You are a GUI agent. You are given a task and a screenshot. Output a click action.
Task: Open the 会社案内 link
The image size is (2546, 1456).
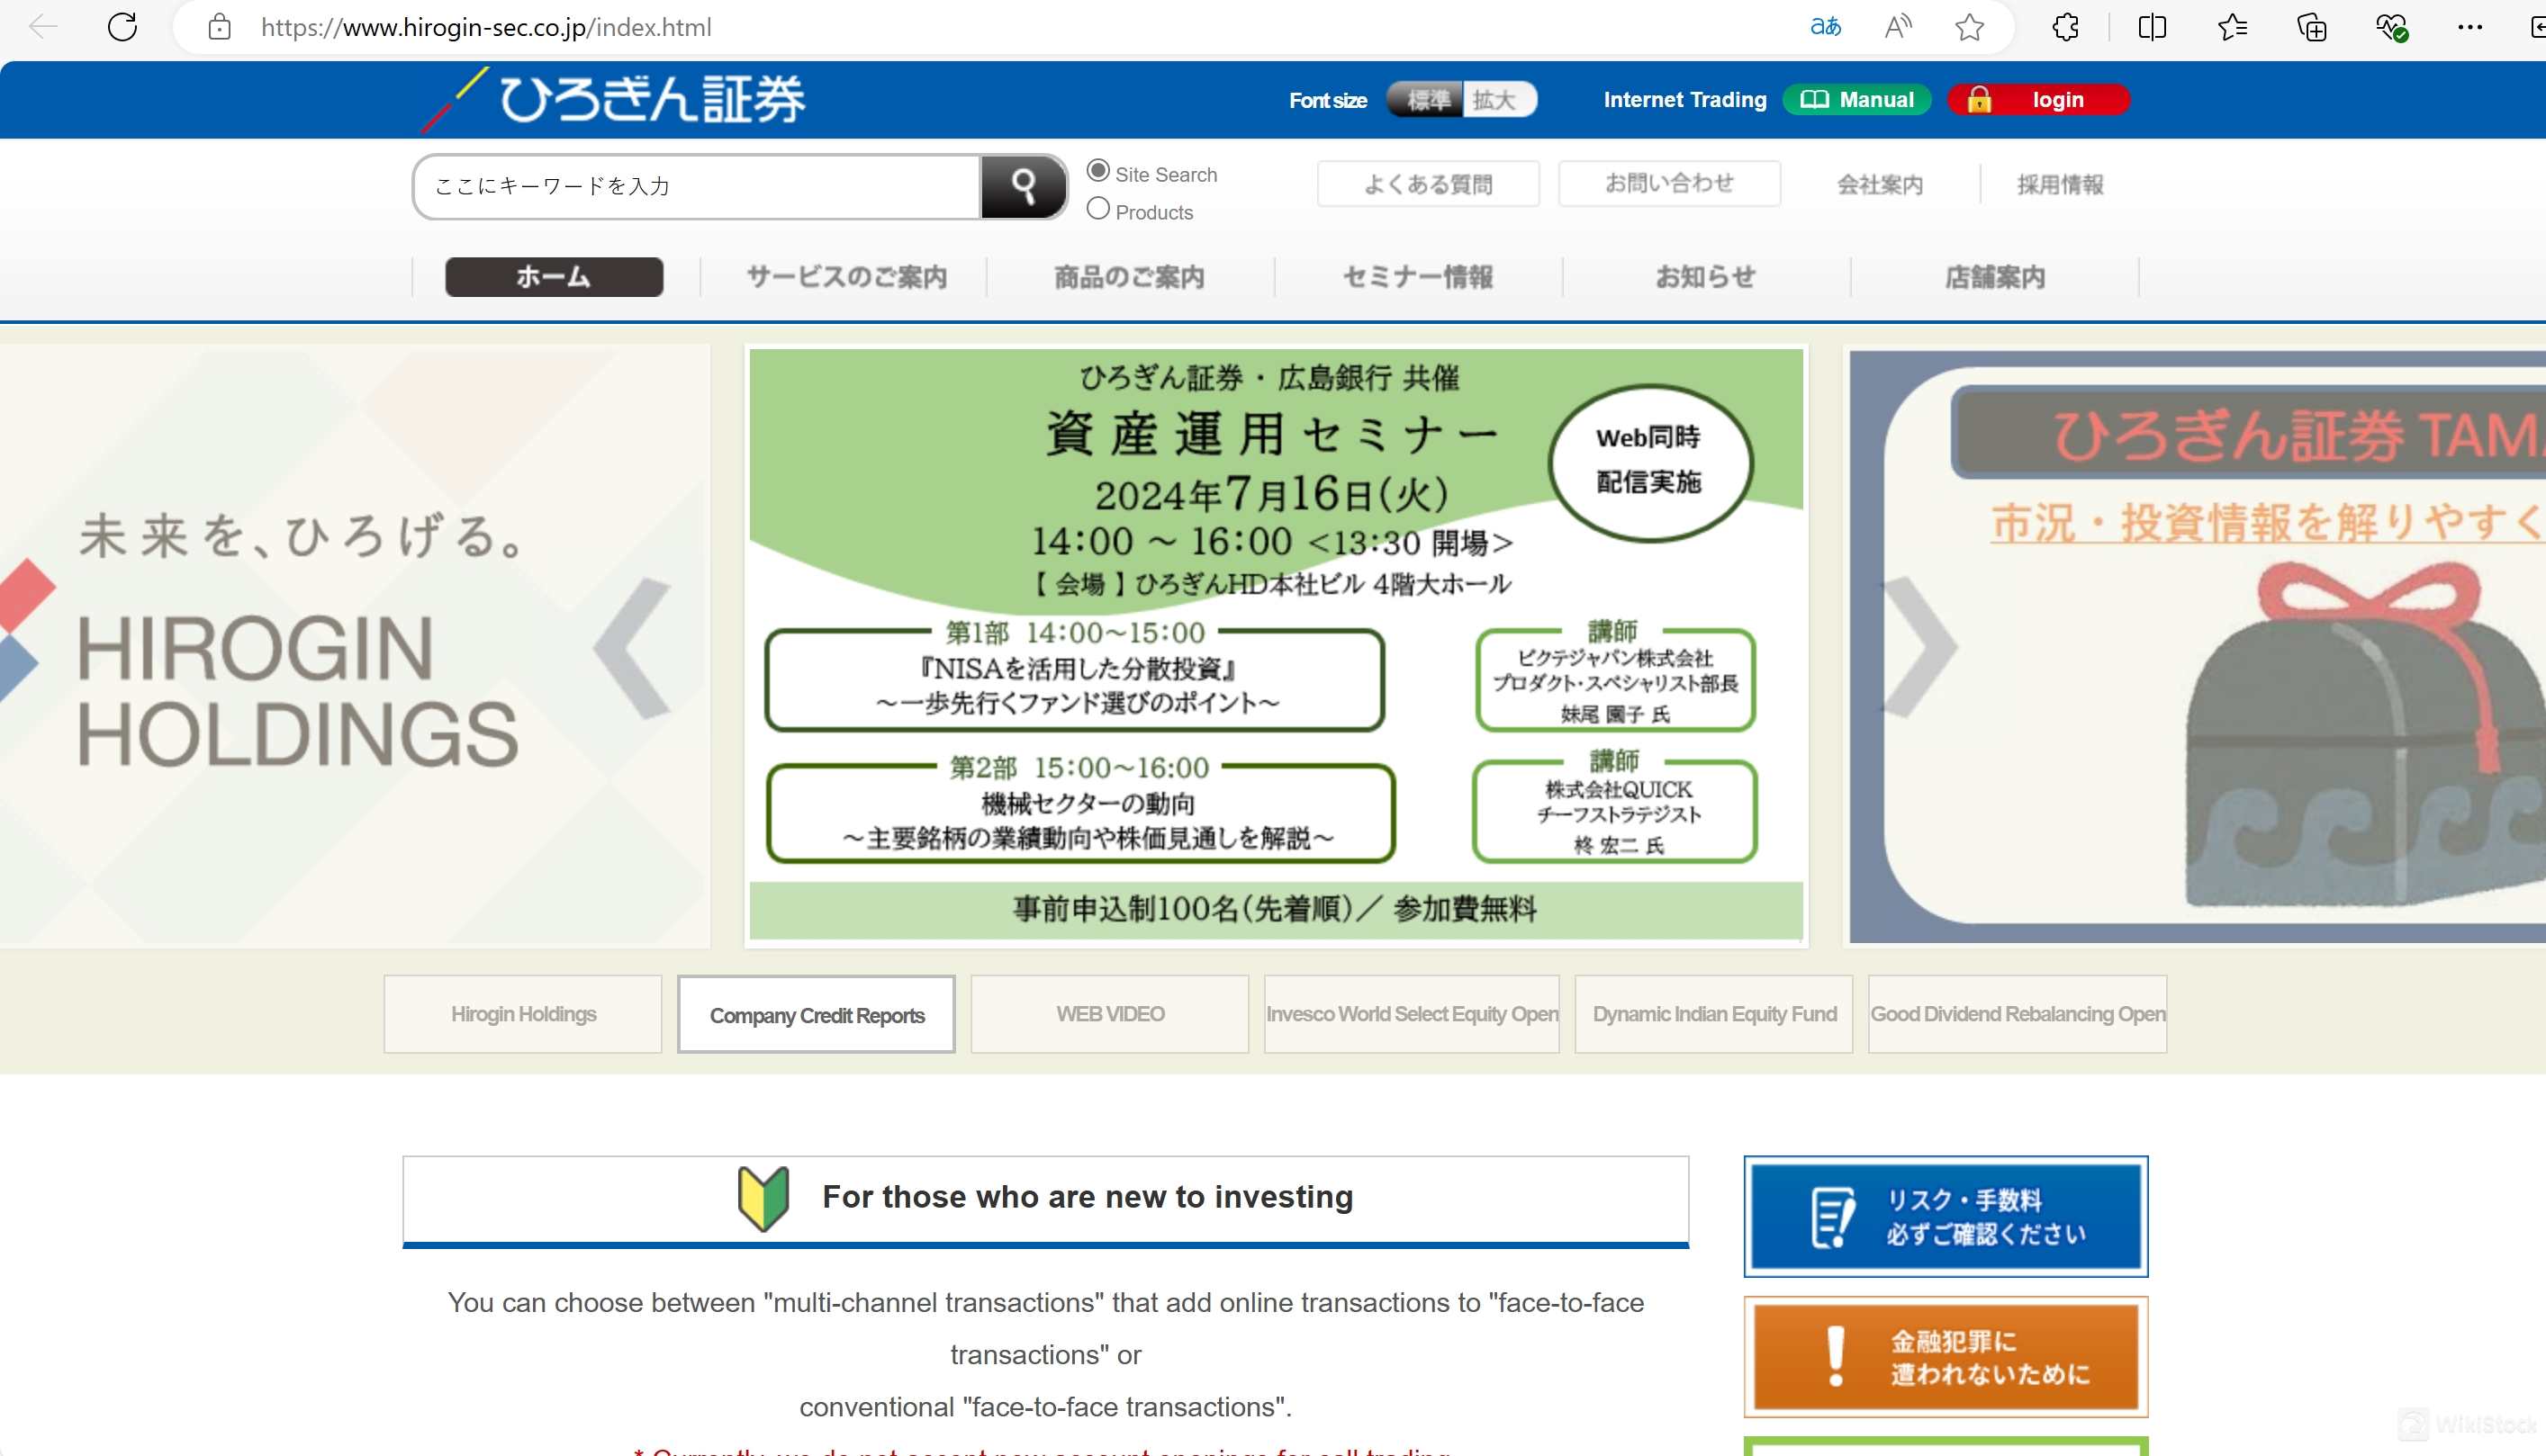[1880, 184]
